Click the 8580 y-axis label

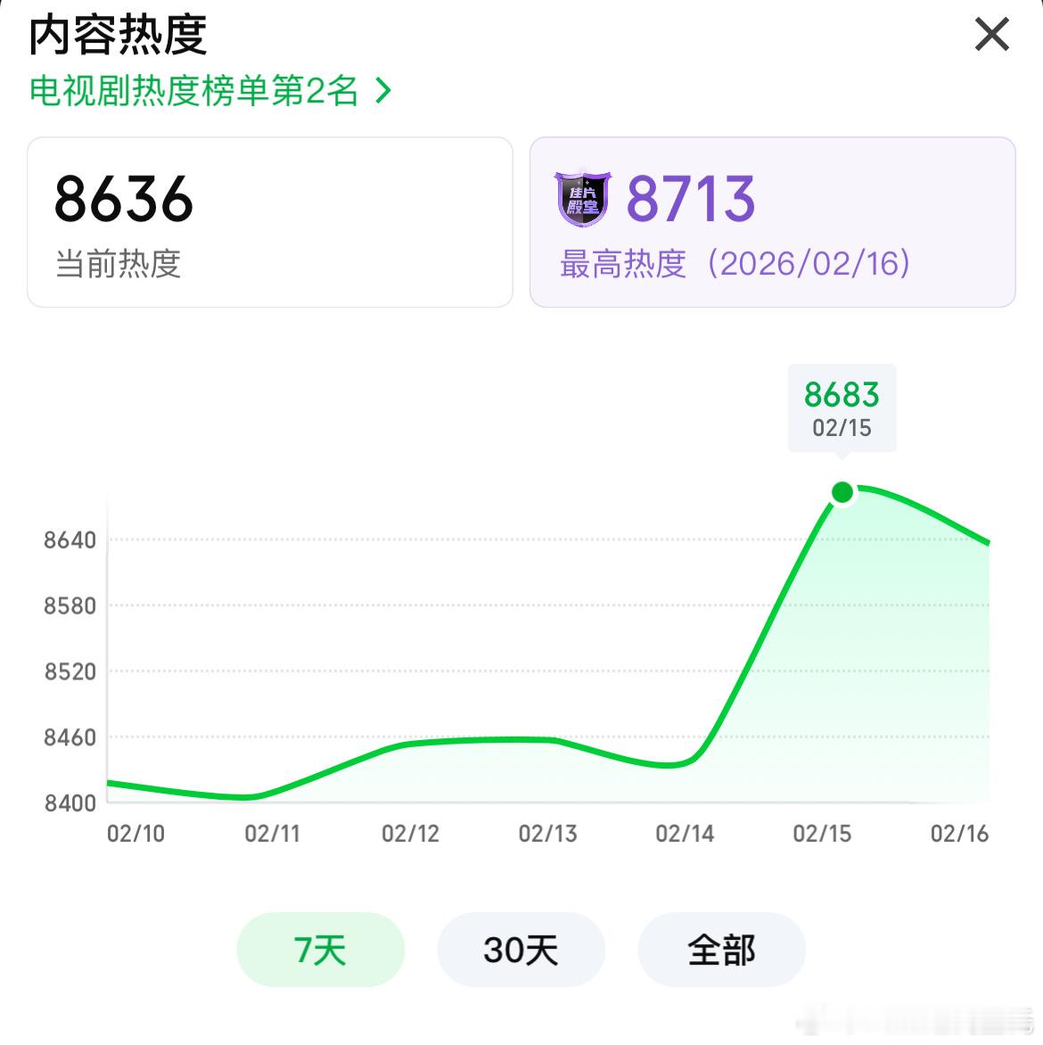(x=70, y=605)
